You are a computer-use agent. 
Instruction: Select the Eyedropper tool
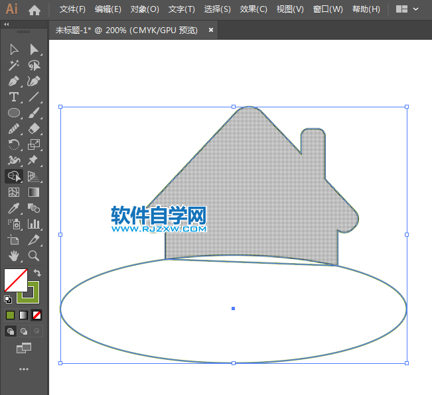tap(14, 208)
